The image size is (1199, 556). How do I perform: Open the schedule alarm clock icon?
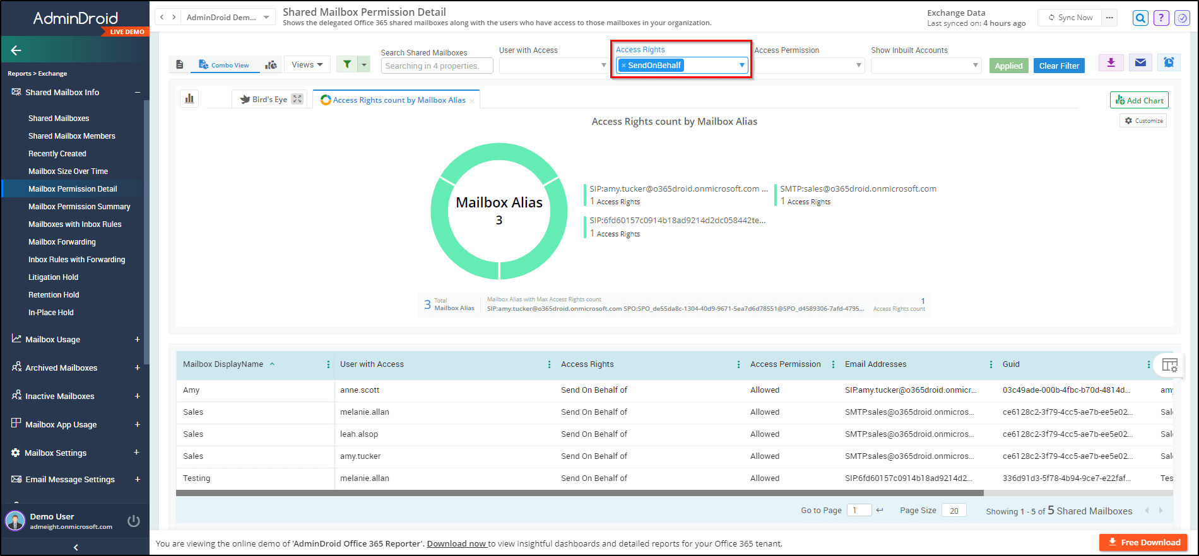coord(1169,63)
